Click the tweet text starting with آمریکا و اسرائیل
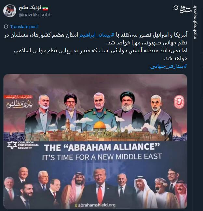The width and height of the screenshot is (203, 211). click(x=95, y=47)
